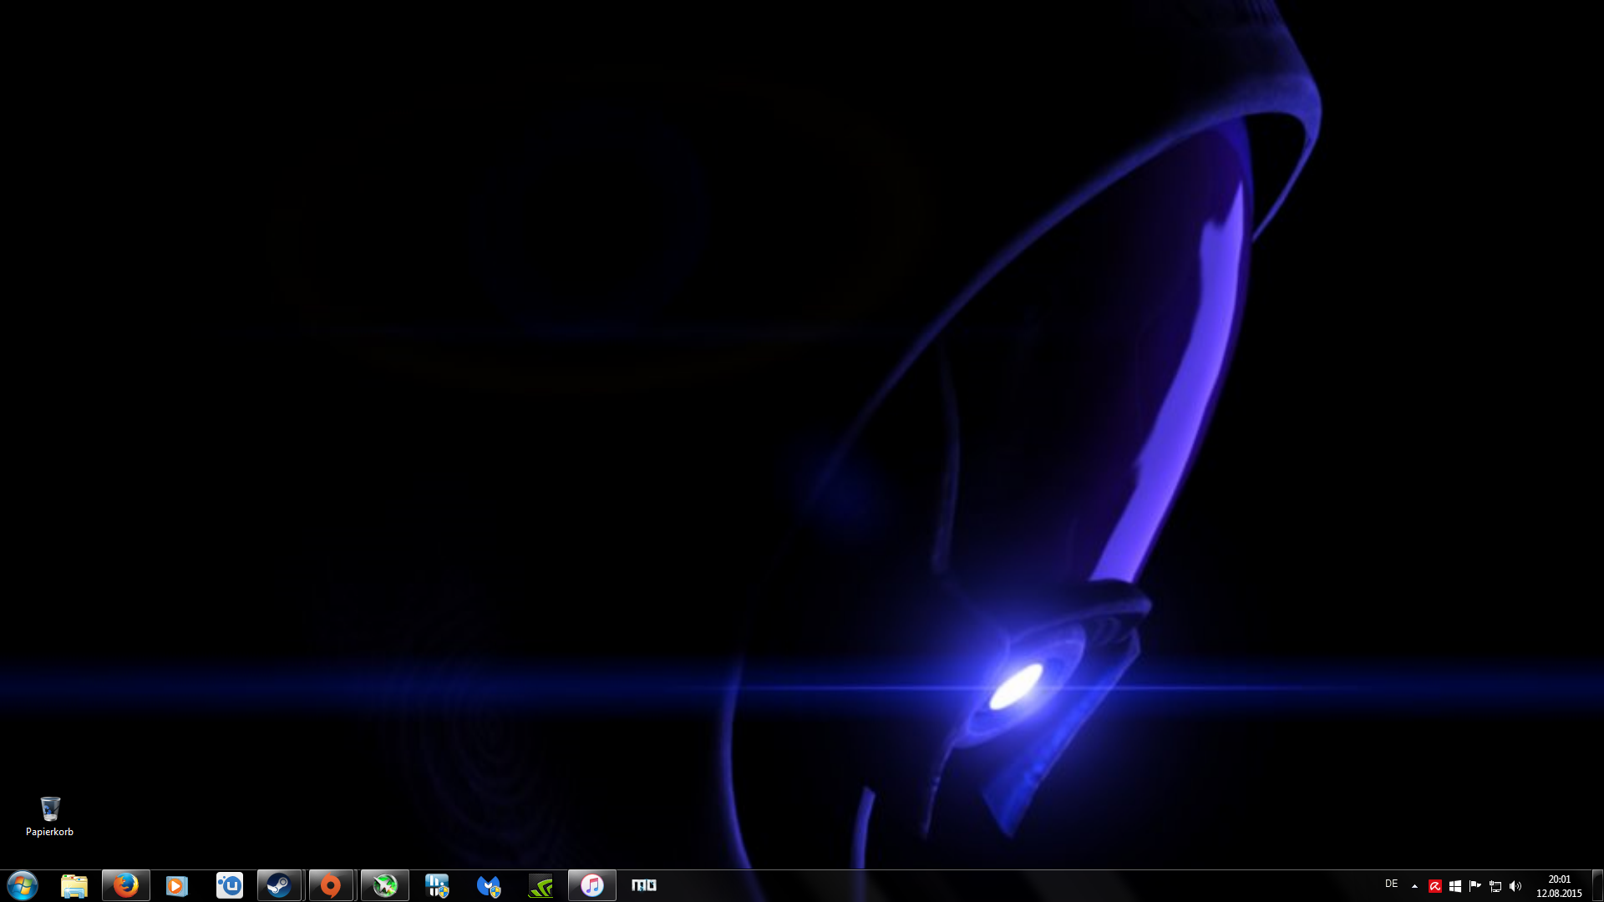Click the Get Windows 10 tray icon
Screen dimensions: 1604x902
pos(1455,886)
